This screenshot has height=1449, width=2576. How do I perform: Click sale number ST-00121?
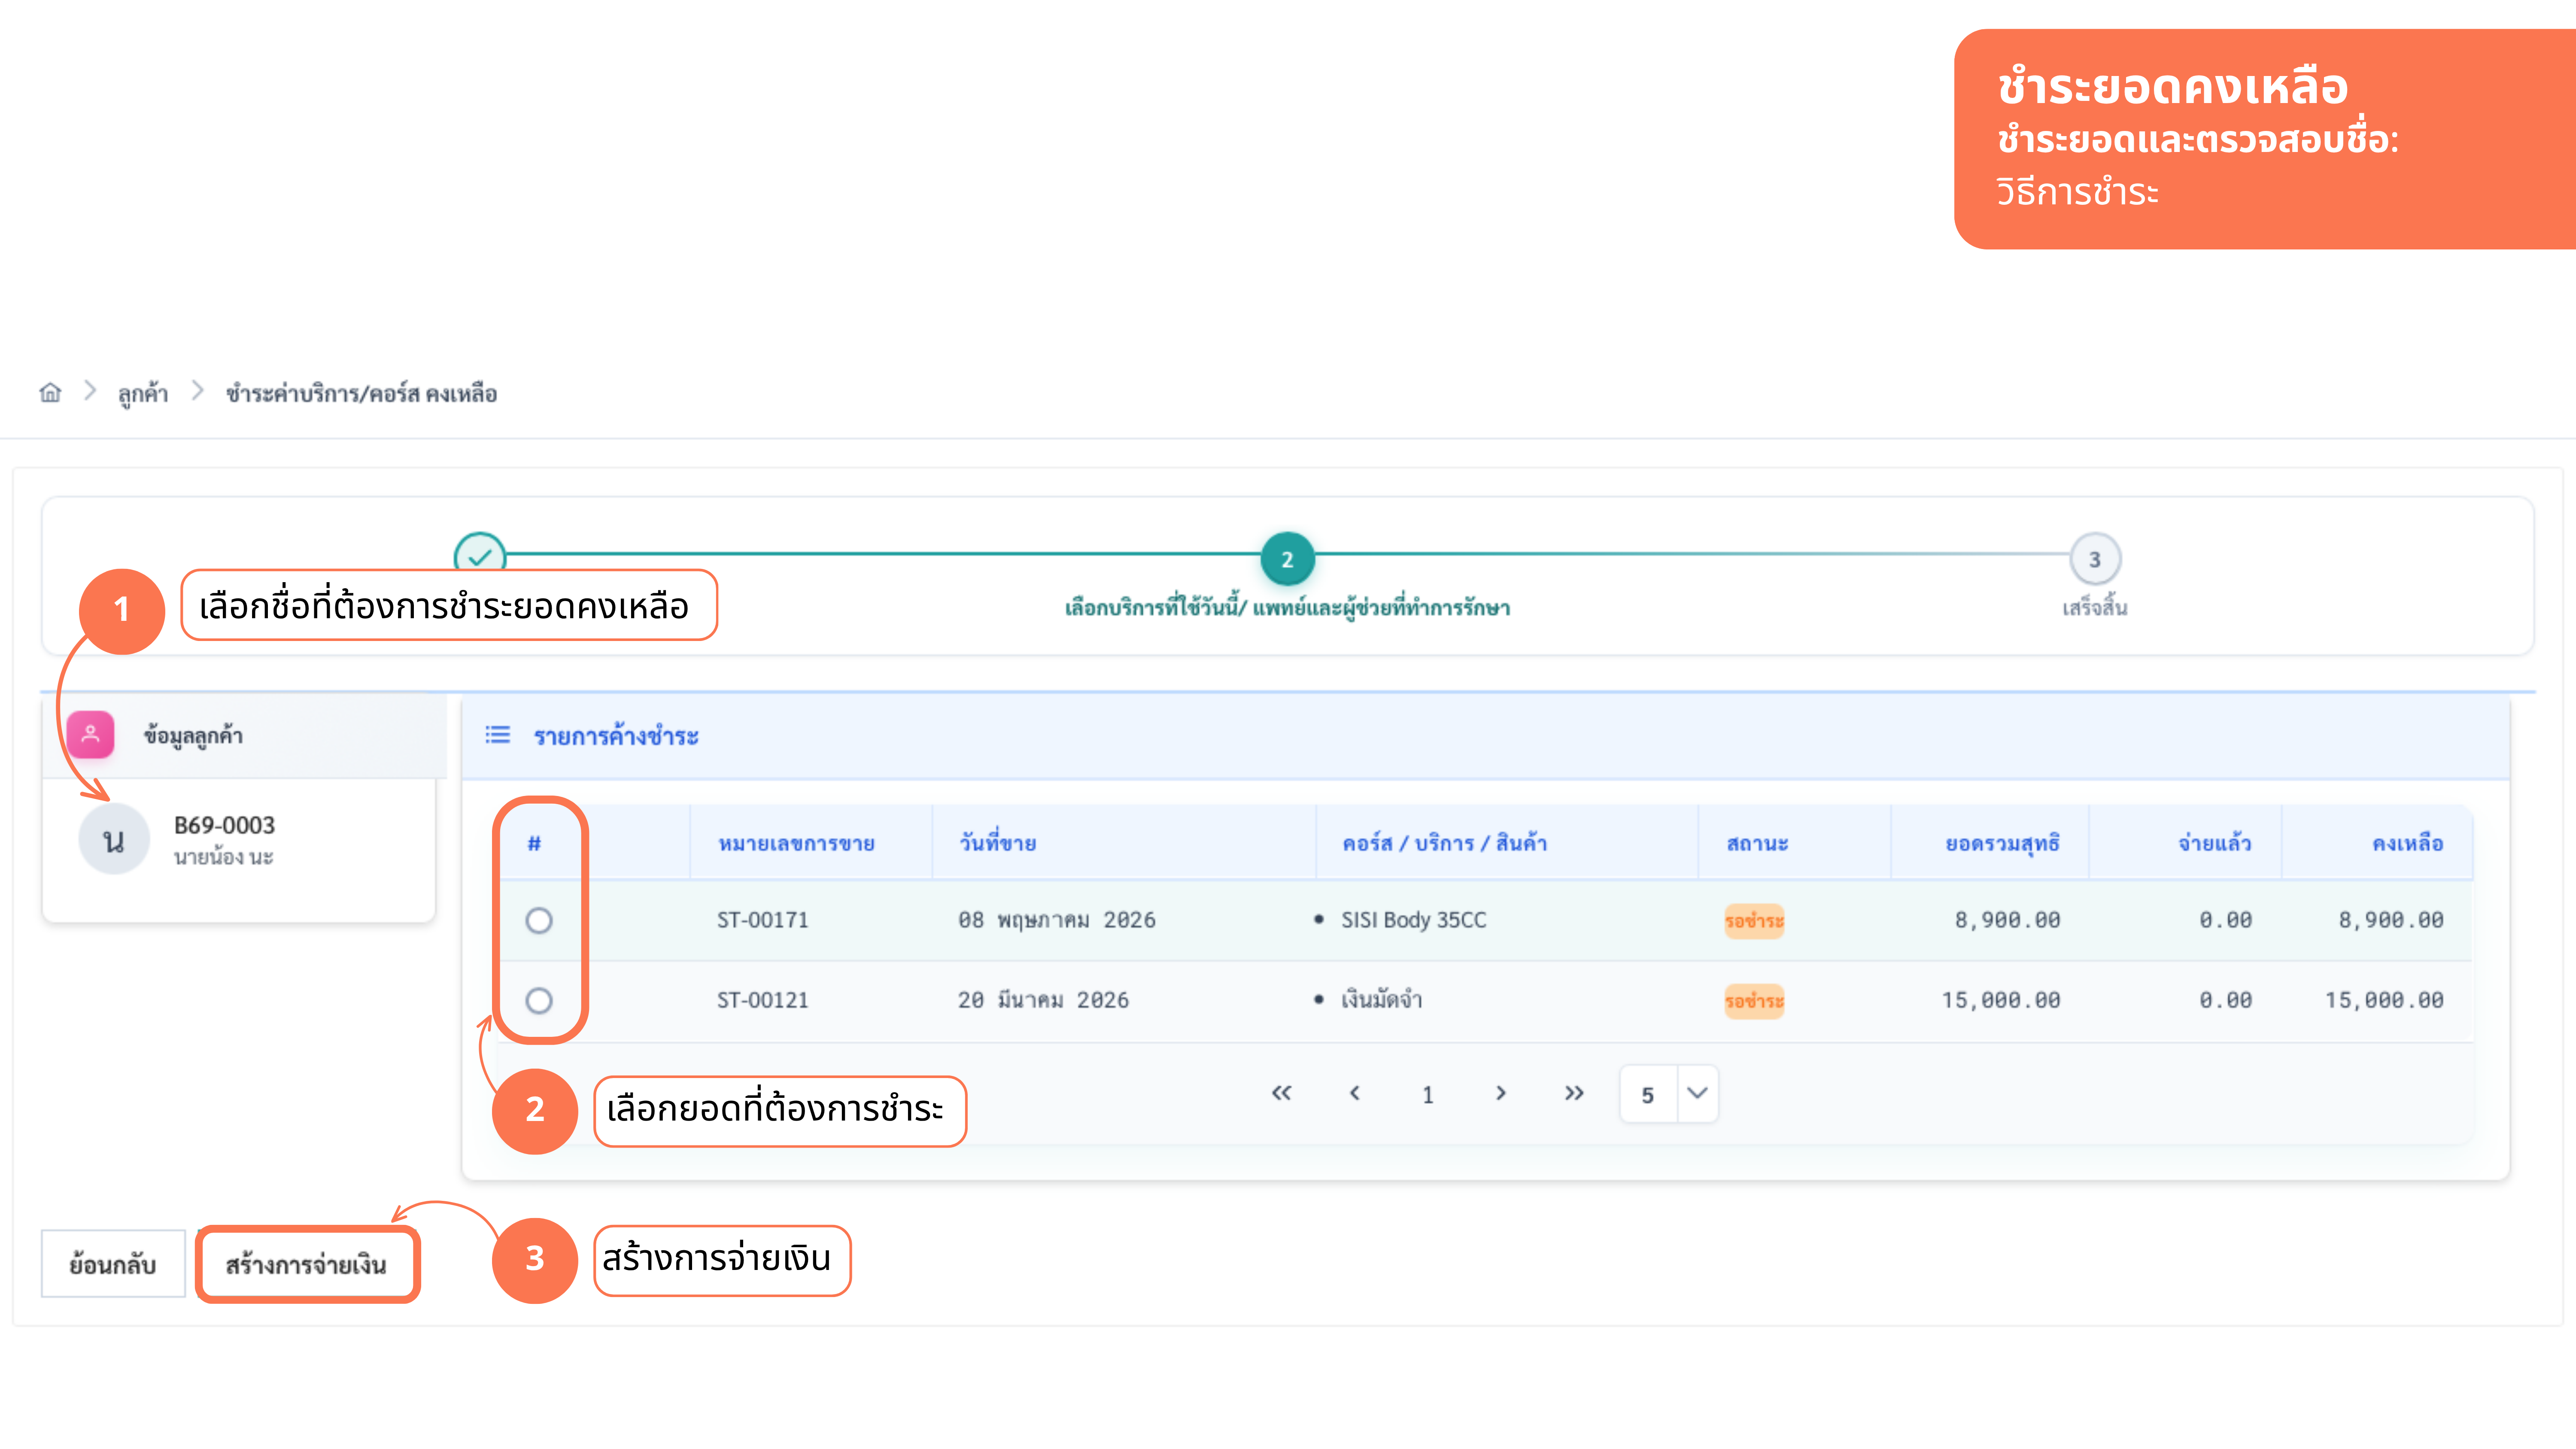762,1000
